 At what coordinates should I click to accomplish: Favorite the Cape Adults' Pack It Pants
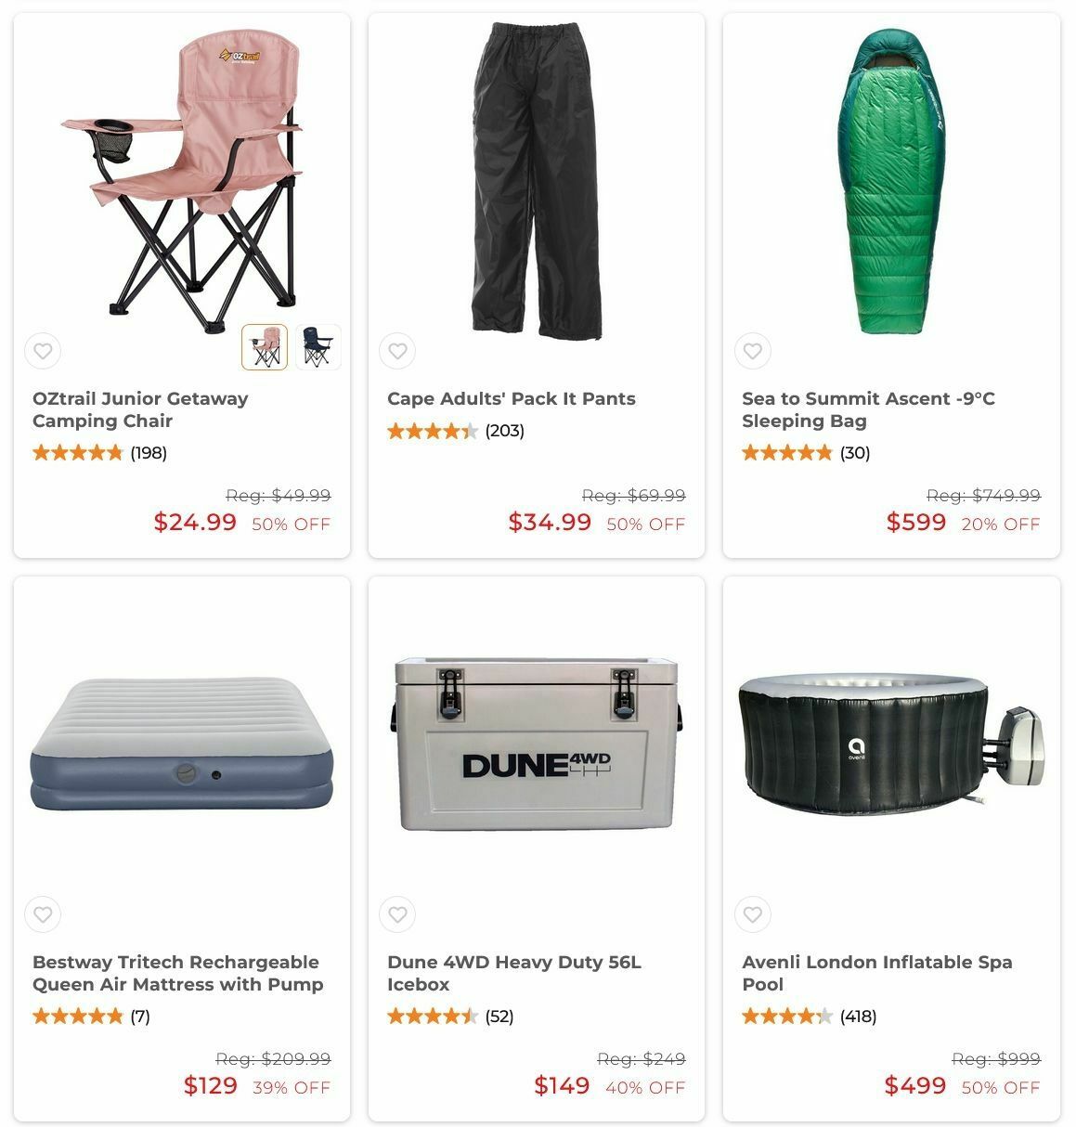click(x=397, y=351)
